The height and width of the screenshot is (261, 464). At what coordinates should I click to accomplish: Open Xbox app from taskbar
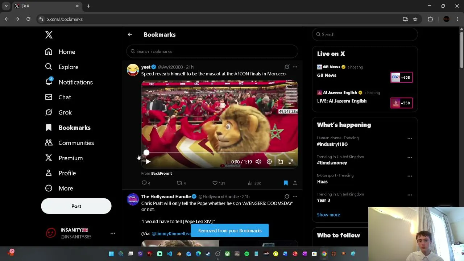click(x=227, y=254)
